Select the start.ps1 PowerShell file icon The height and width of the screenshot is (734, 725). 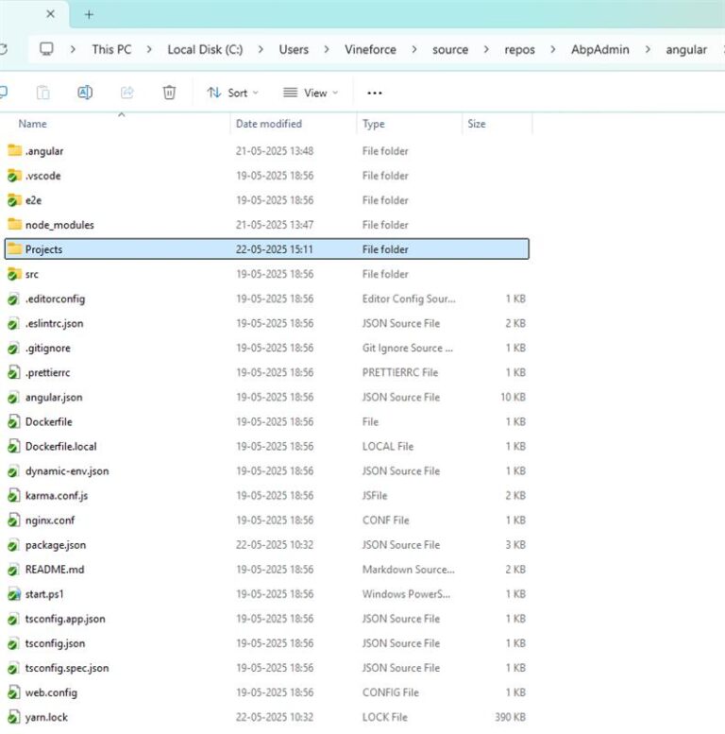click(x=14, y=594)
